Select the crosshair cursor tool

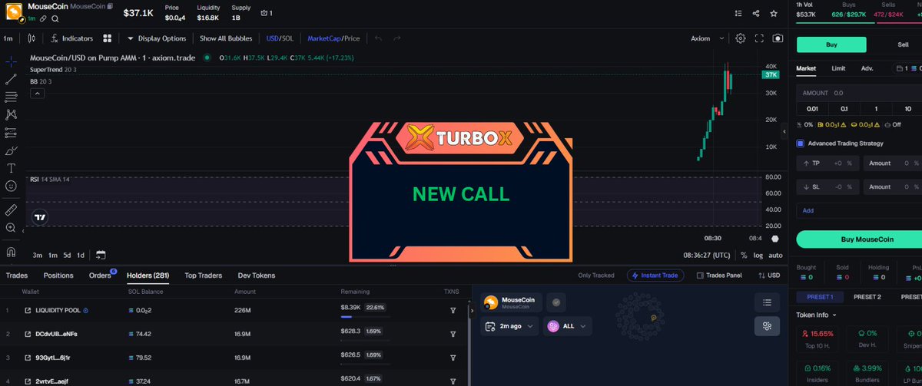[x=12, y=61]
